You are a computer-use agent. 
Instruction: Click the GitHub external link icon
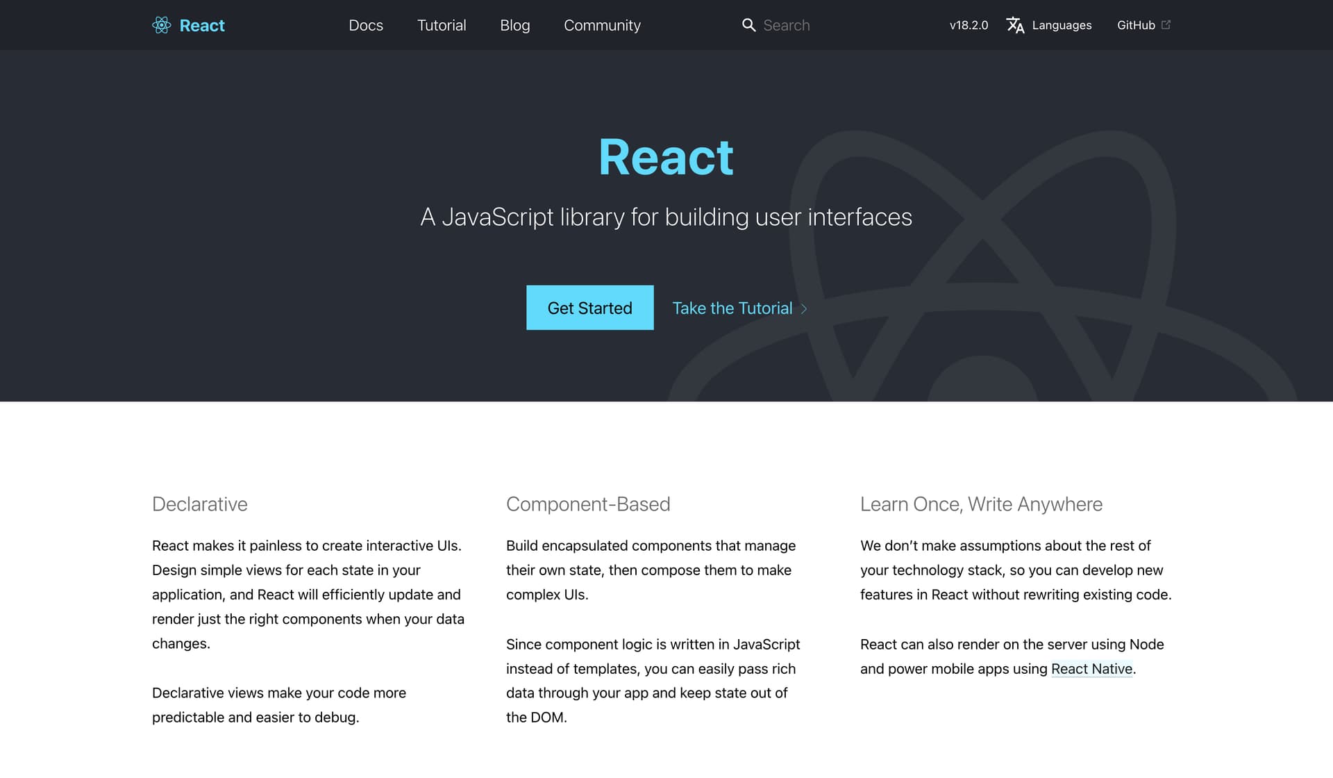click(1166, 24)
